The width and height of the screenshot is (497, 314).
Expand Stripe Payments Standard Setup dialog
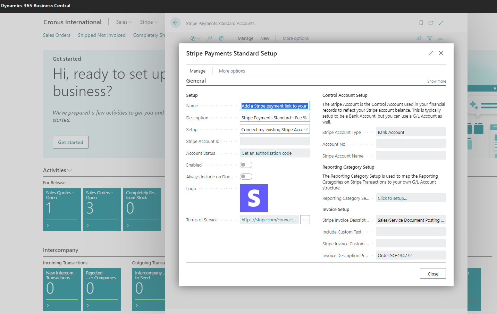[x=431, y=53]
